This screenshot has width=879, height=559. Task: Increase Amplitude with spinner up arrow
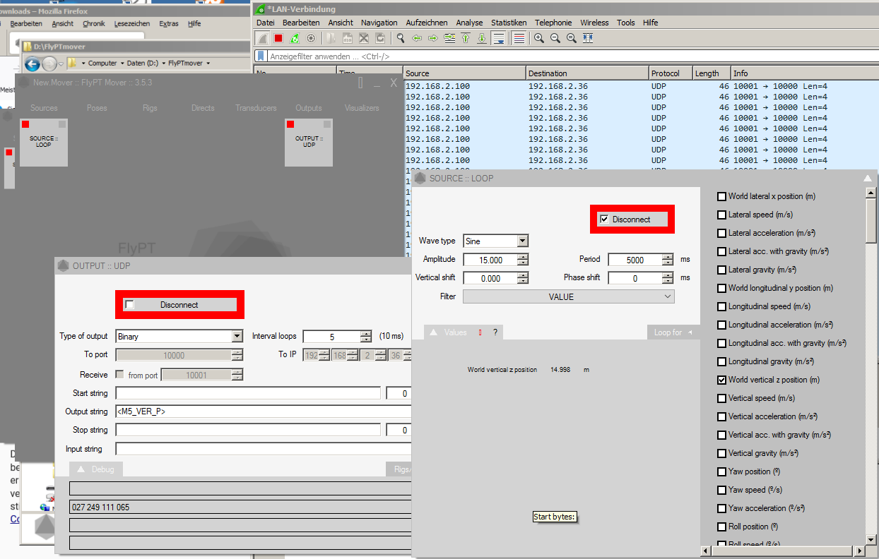coord(522,257)
